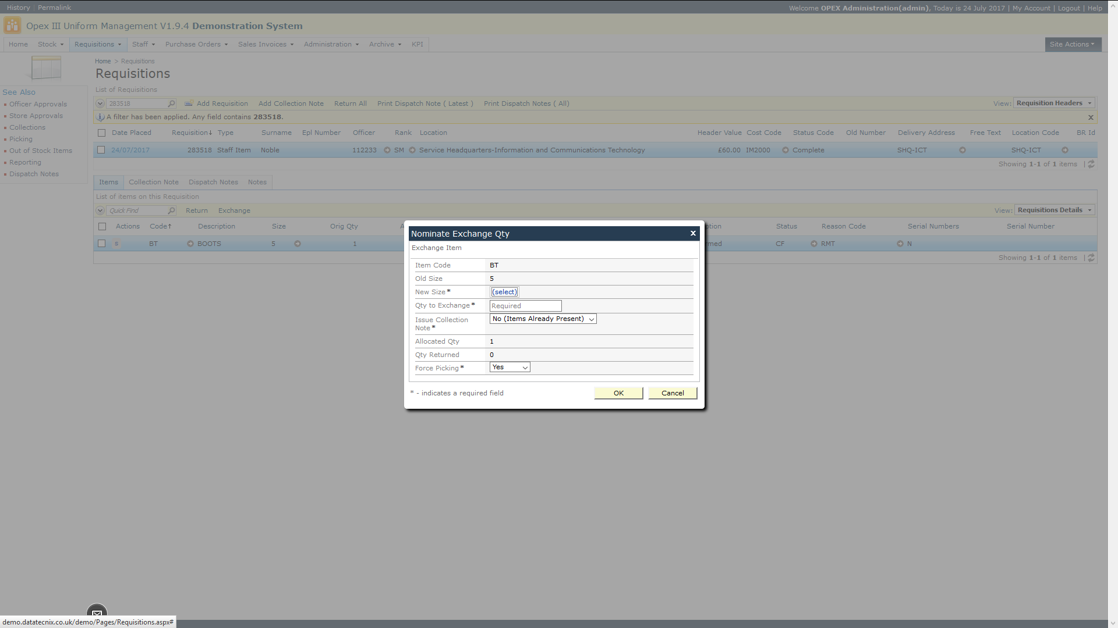The image size is (1118, 628).
Task: Expand the requisitions filter options chevron
Action: 100,104
